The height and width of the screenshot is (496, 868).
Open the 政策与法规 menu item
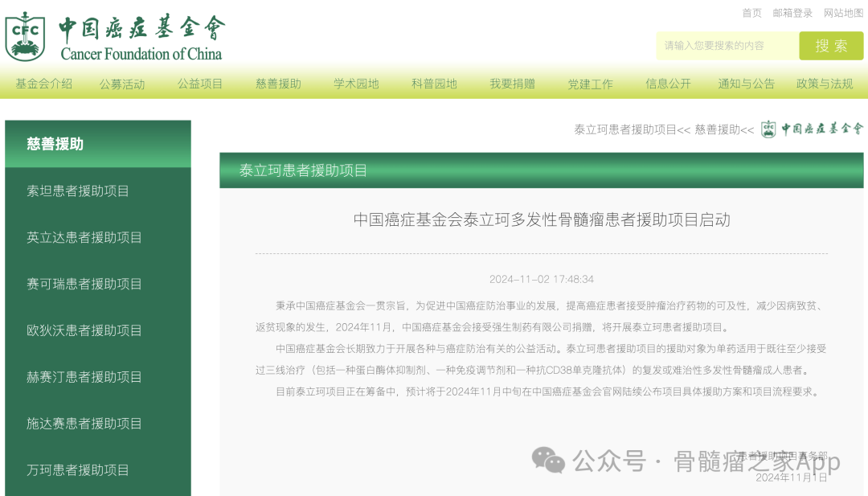(x=825, y=84)
